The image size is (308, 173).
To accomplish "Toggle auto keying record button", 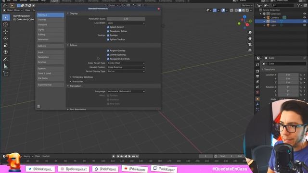I will 114,156.
